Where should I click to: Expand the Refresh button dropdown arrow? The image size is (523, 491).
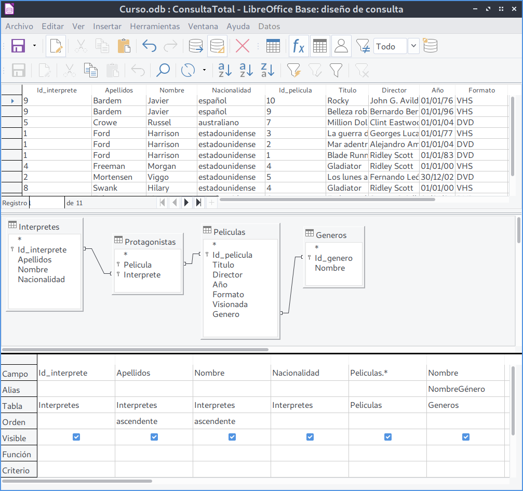pyautogui.click(x=204, y=70)
